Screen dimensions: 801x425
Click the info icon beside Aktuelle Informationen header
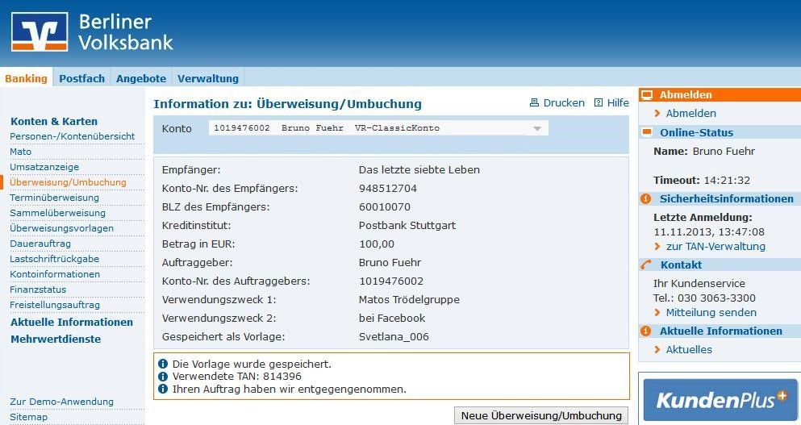click(645, 331)
